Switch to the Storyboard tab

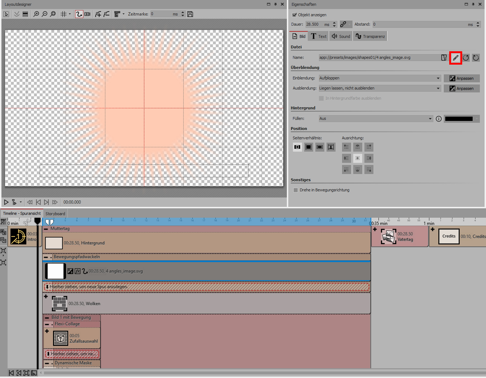point(55,214)
